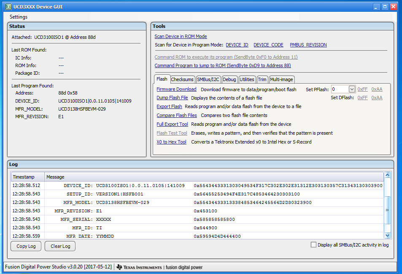Close the UCD3XXX Device GUI window
Viewport: 402px width, 274px height.
click(x=393, y=7)
